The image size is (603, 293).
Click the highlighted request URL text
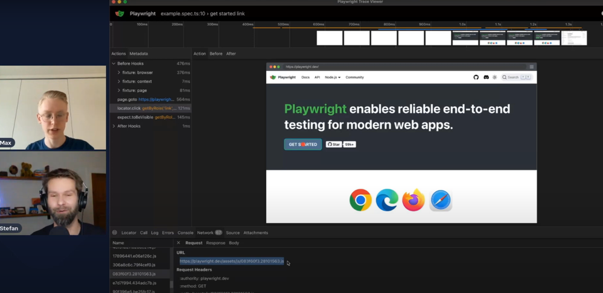(232, 261)
